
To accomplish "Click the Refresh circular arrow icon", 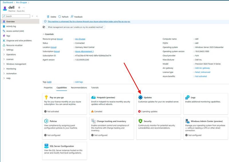I will click(60, 17).
